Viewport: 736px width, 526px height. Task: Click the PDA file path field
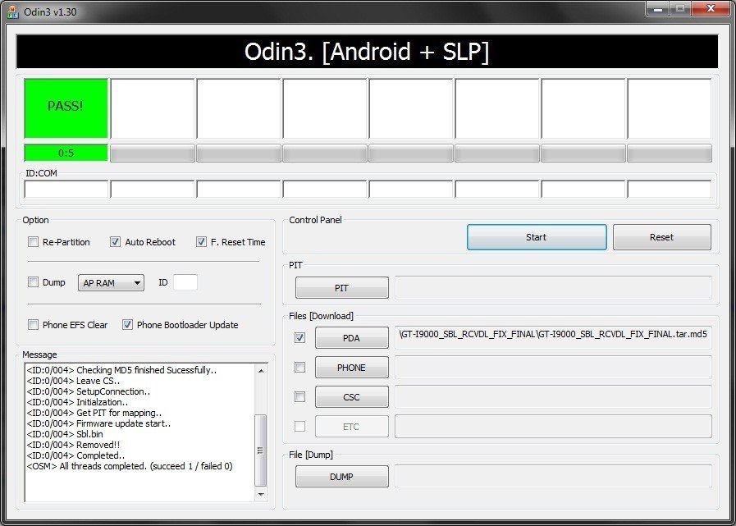pyautogui.click(x=553, y=337)
